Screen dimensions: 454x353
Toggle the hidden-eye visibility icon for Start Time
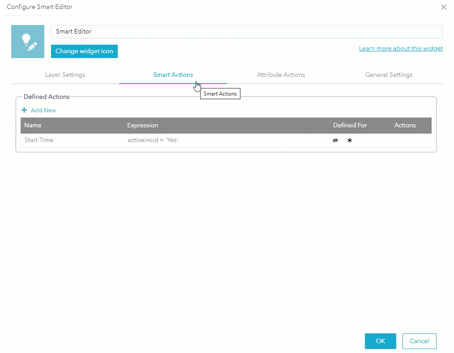pyautogui.click(x=335, y=140)
